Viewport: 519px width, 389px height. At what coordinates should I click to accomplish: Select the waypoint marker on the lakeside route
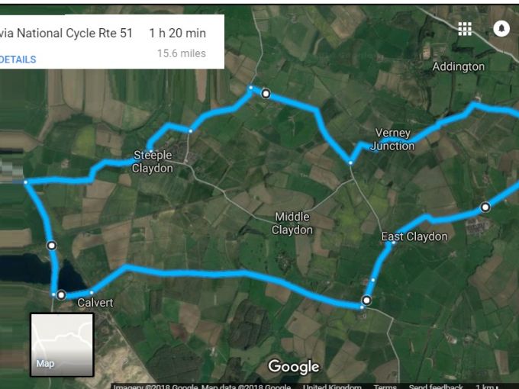click(x=52, y=246)
